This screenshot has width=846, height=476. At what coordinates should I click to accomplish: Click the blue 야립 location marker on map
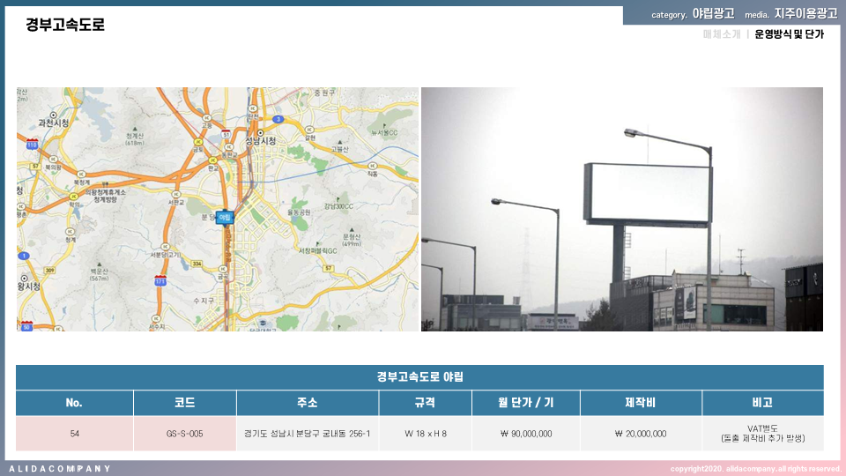click(x=226, y=217)
